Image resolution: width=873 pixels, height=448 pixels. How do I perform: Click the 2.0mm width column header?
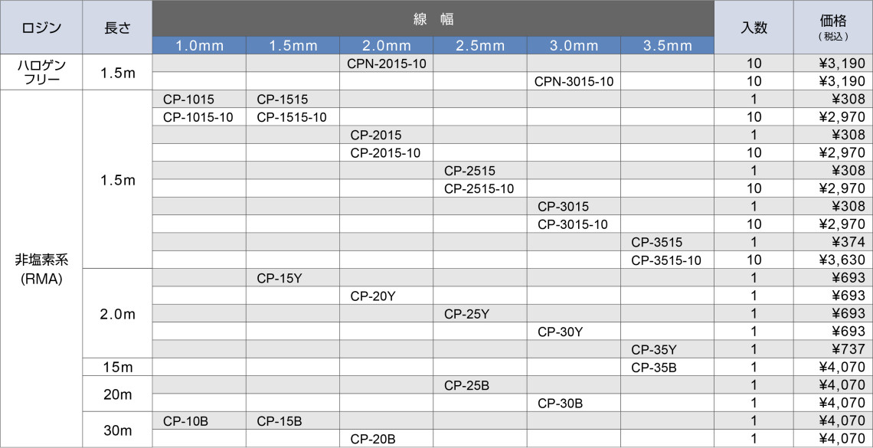click(386, 45)
